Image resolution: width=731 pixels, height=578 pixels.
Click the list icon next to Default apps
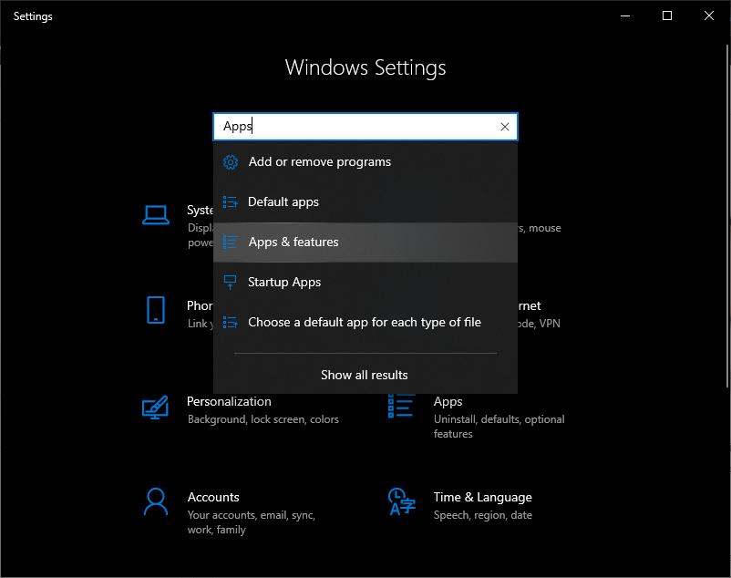click(230, 202)
